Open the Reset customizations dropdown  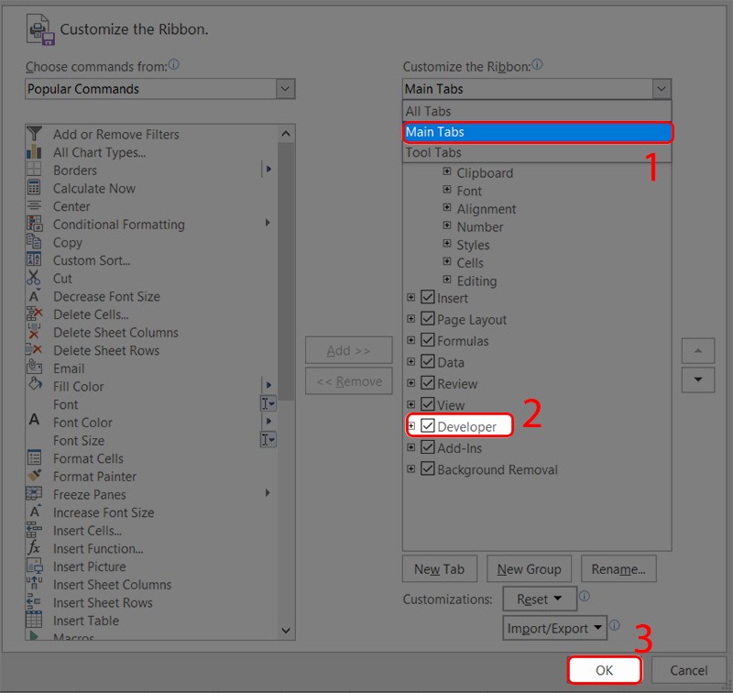540,599
